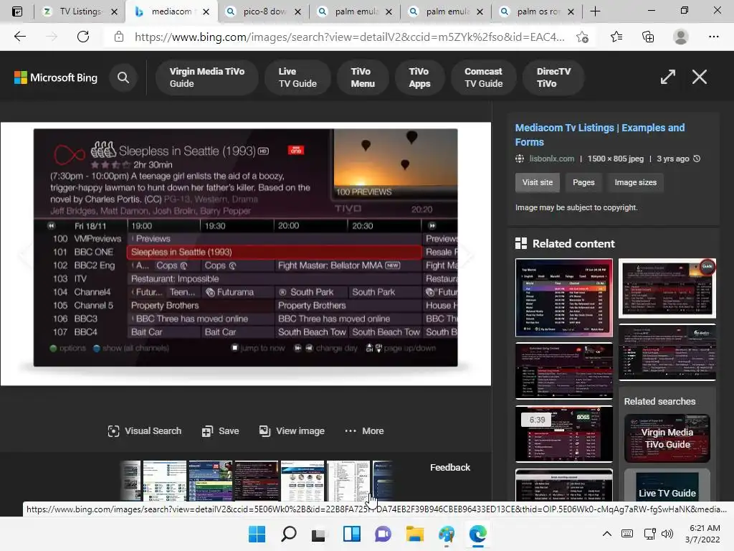Click the Visit site button
The image size is (734, 551).
click(x=538, y=182)
